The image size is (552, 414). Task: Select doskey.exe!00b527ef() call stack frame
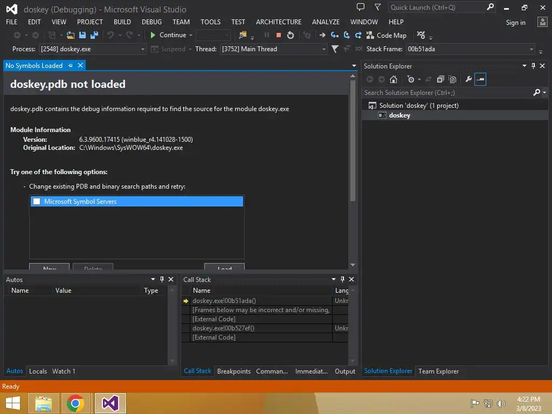coord(223,328)
